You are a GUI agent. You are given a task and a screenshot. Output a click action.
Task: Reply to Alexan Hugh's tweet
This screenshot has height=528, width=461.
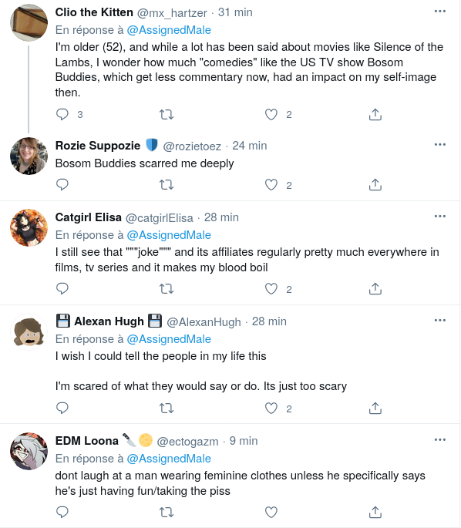pos(62,408)
